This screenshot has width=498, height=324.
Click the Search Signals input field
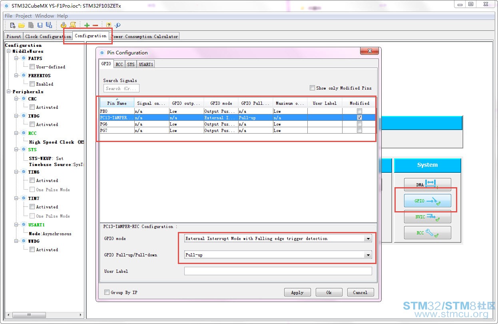pyautogui.click(x=122, y=88)
